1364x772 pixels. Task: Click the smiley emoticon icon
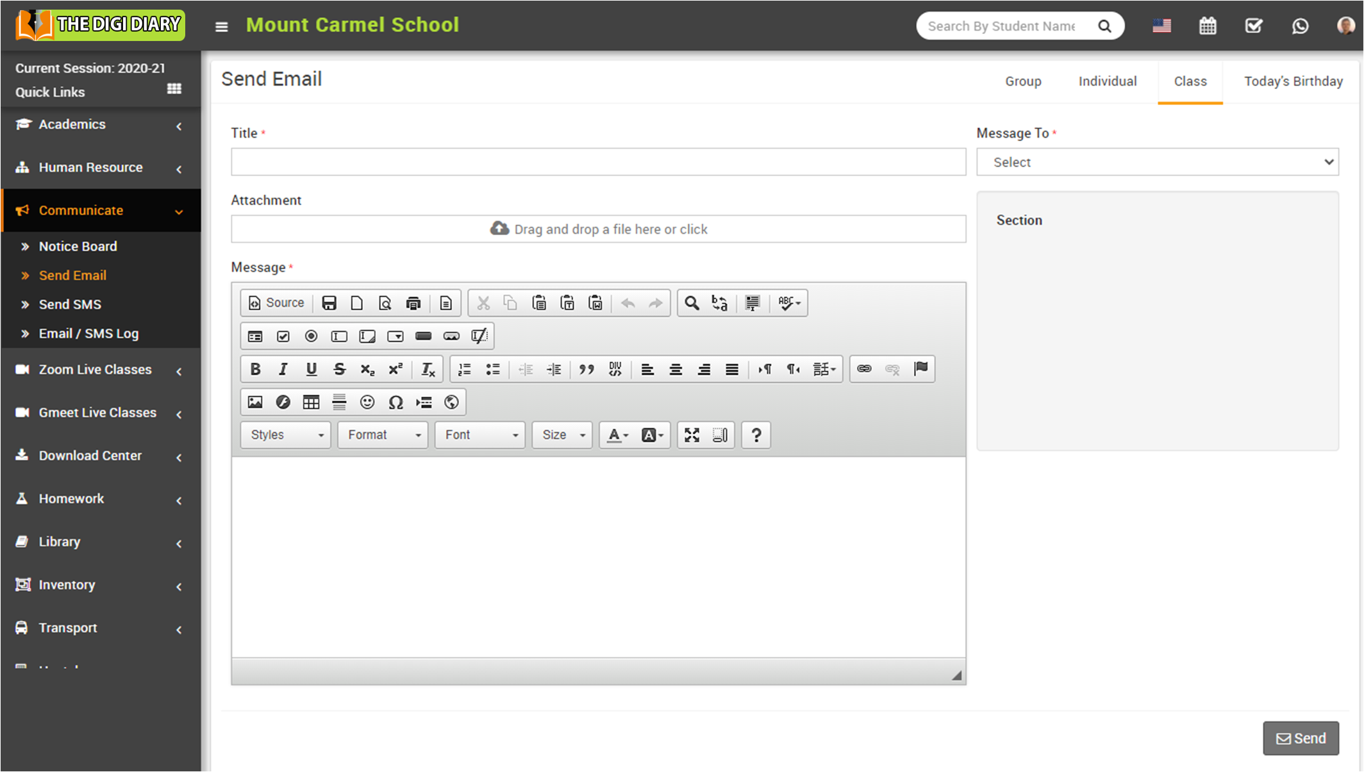click(x=367, y=402)
